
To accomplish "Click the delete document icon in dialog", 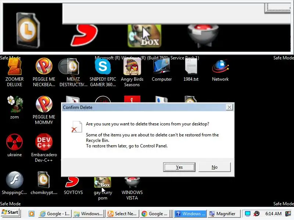I will [x=77, y=127].
